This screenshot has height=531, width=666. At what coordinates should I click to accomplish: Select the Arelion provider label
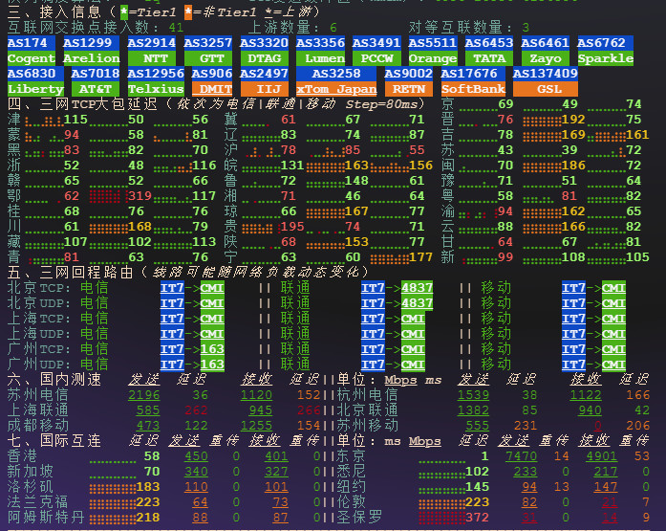pos(92,58)
